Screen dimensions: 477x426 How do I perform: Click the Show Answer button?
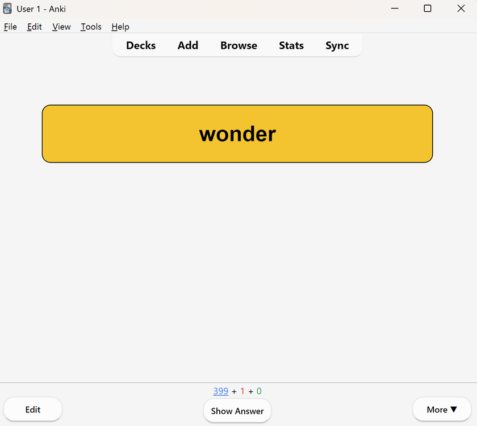click(237, 411)
